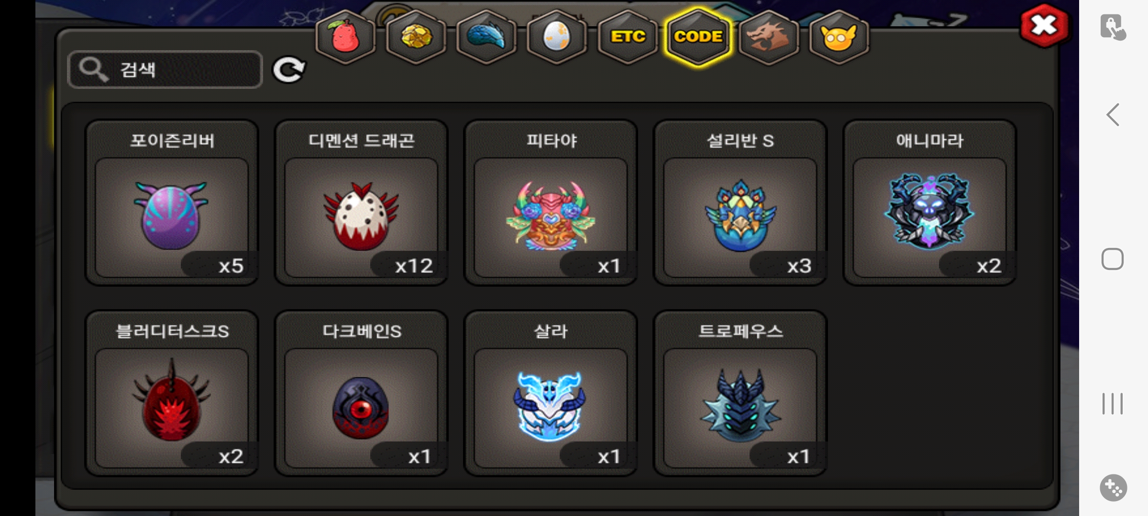Click the refresh arrow beside search
Screen dimensions: 1148x516
point(288,70)
